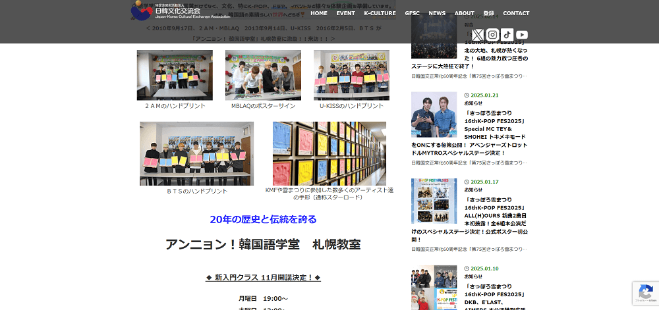The image size is (659, 310).
Task: Click the caption 'U-KISSのハンドプリント'
Action: click(x=351, y=106)
